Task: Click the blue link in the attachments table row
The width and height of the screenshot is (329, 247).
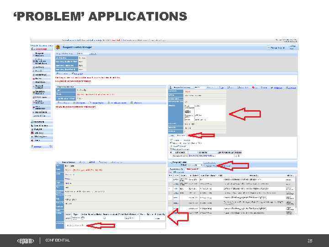Action: coord(202,156)
